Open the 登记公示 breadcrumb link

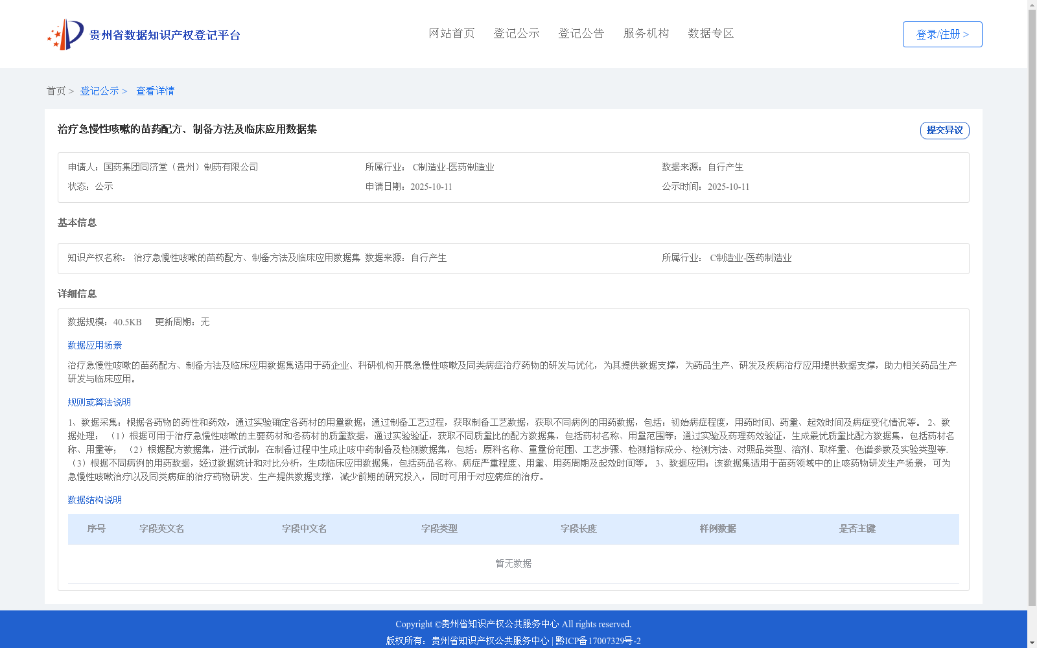[99, 91]
